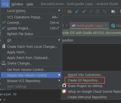Choose Apply Patch from Clipboard...
Image resolution: width=121 pixels, height=103 pixels.
(x=31, y=58)
